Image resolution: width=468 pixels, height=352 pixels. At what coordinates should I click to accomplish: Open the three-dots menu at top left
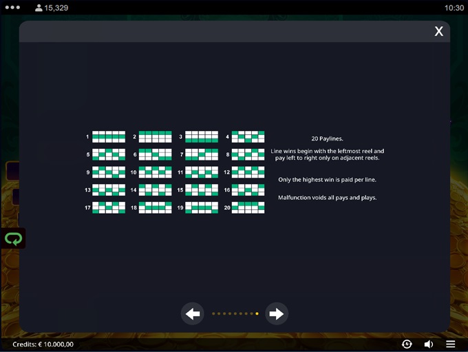tap(12, 8)
